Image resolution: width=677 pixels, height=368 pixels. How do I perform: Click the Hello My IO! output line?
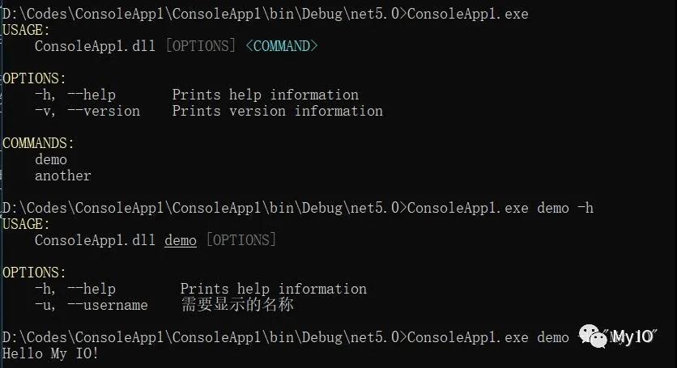click(x=50, y=353)
